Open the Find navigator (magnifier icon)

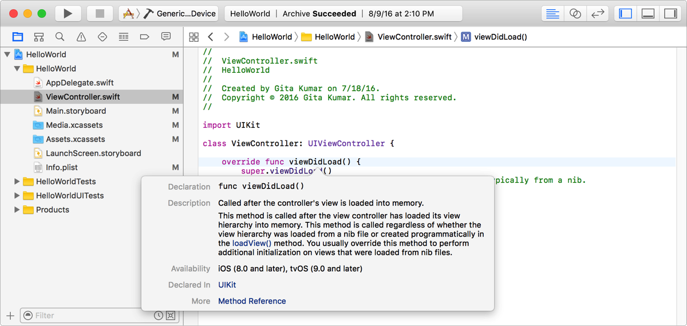(x=60, y=37)
